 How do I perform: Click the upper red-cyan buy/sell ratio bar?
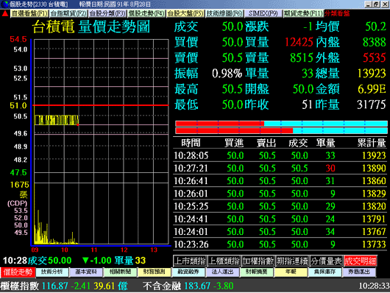(281, 124)
